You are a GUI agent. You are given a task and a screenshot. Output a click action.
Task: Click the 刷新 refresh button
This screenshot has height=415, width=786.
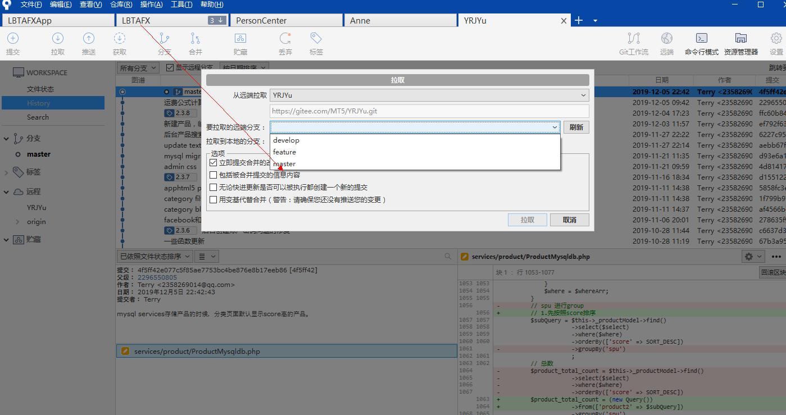(x=576, y=127)
